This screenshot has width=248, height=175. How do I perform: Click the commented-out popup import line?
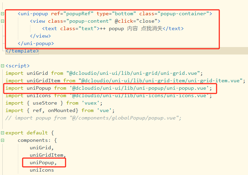[x=94, y=118]
